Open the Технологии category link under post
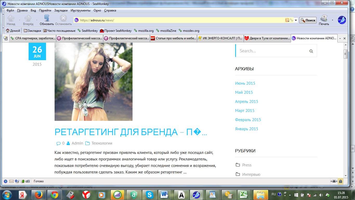355x200 pixels. [x=102, y=143]
